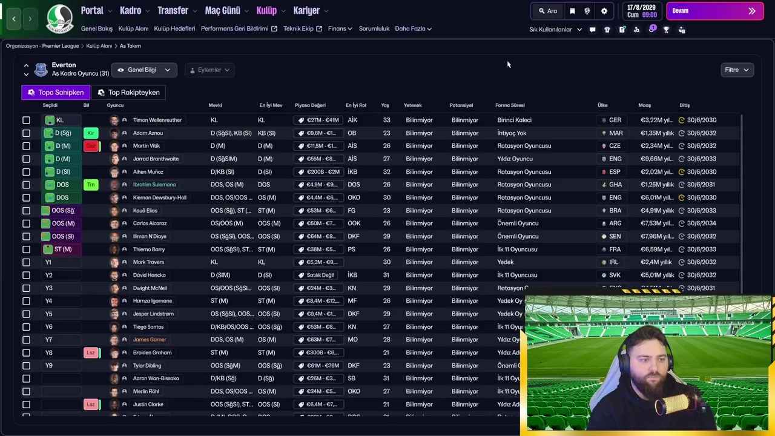Sort by Piyasa Değeri column header

click(310, 105)
